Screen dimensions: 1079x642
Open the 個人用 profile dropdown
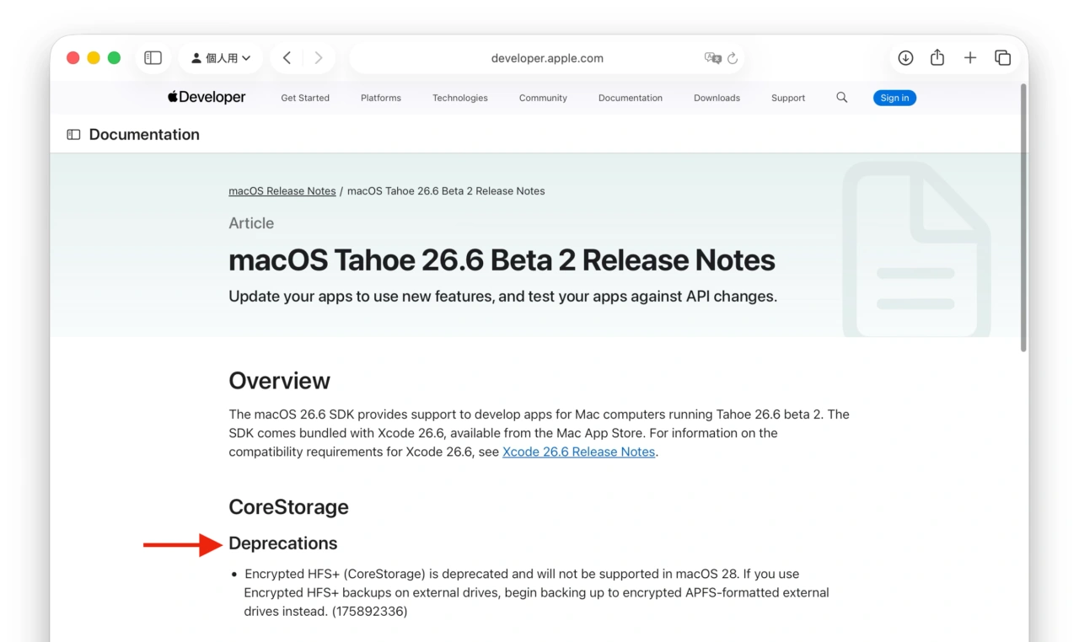[x=221, y=58]
